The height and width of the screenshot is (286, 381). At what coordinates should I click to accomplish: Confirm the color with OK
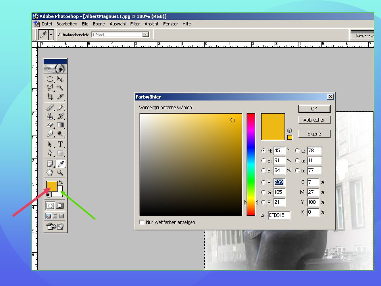tap(314, 109)
